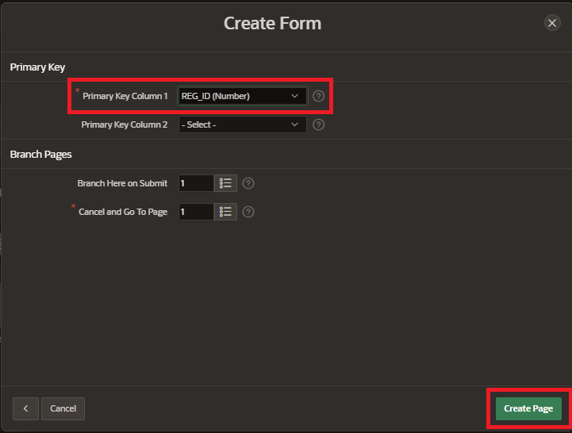Screen dimensions: 572x433
Task: Click the Primary Key Column 2 label
Action: click(125, 125)
